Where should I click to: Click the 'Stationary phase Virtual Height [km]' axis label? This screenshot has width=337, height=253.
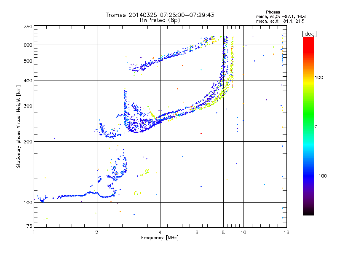tap(19, 127)
